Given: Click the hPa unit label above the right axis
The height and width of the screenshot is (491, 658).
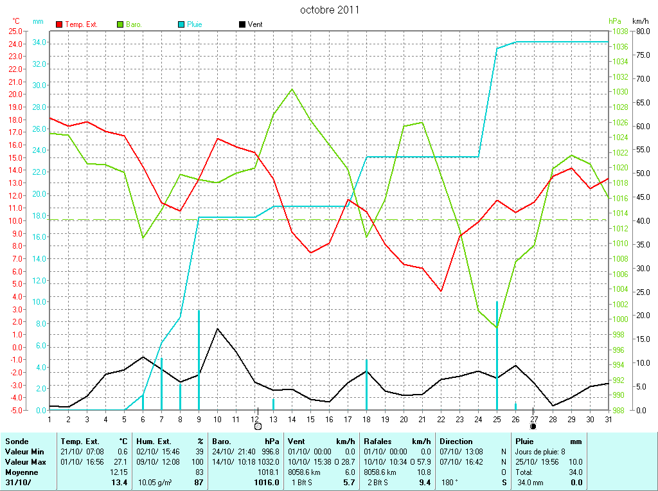Looking at the screenshot, I should 615,21.
